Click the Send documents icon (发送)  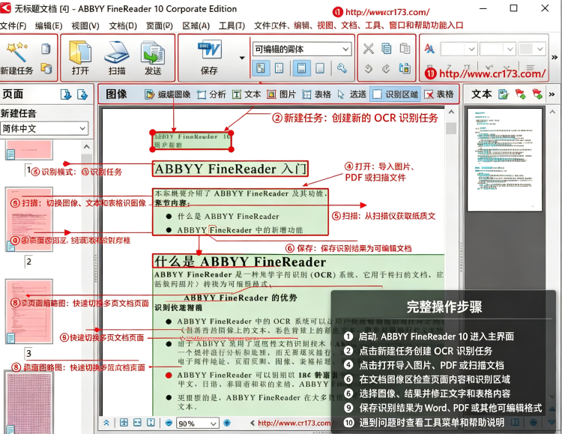[153, 52]
